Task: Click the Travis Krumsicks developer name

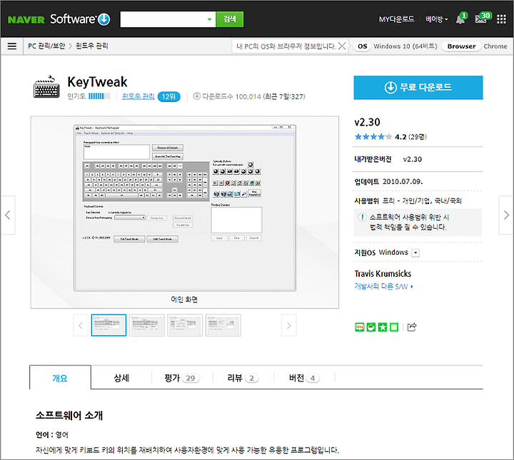Action: coord(383,273)
